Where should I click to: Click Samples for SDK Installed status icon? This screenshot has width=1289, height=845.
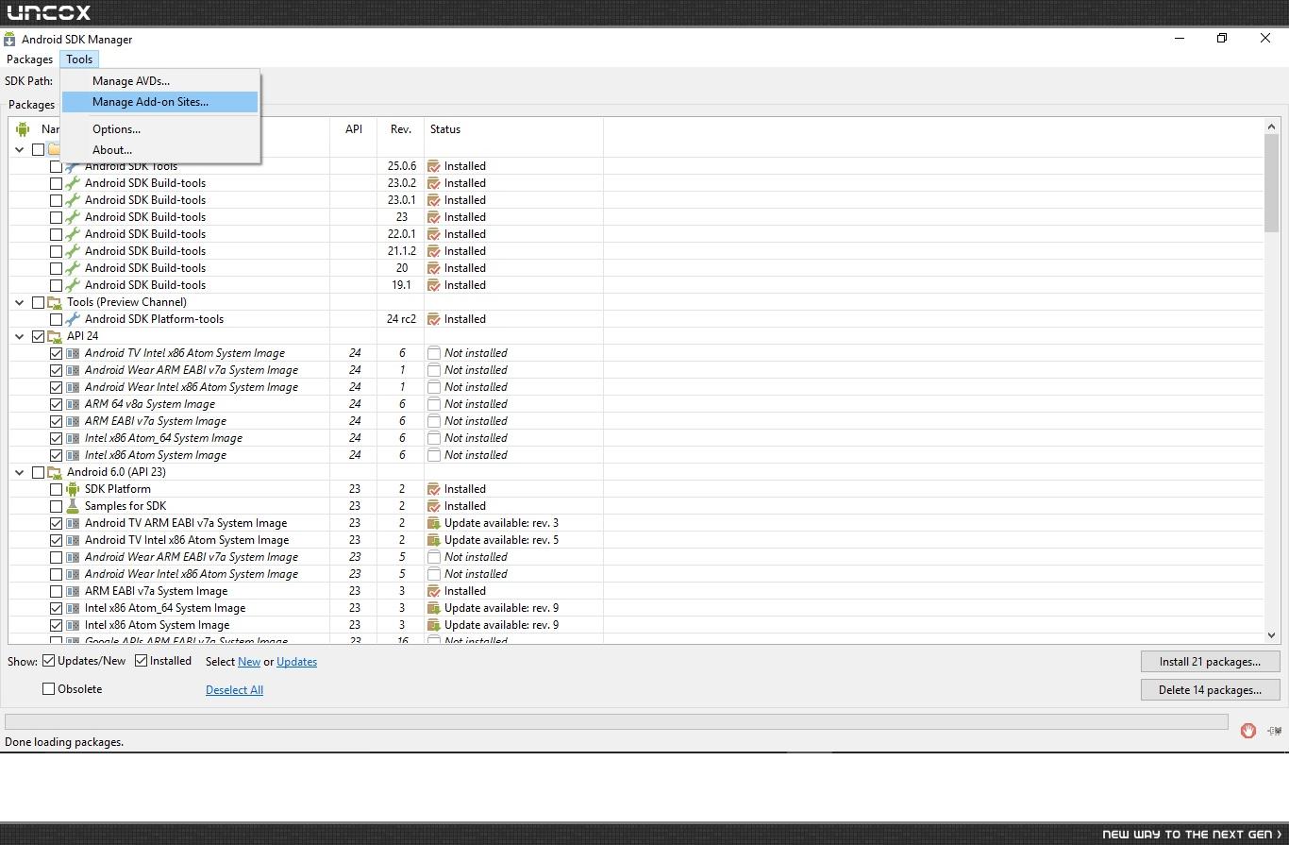[434, 506]
